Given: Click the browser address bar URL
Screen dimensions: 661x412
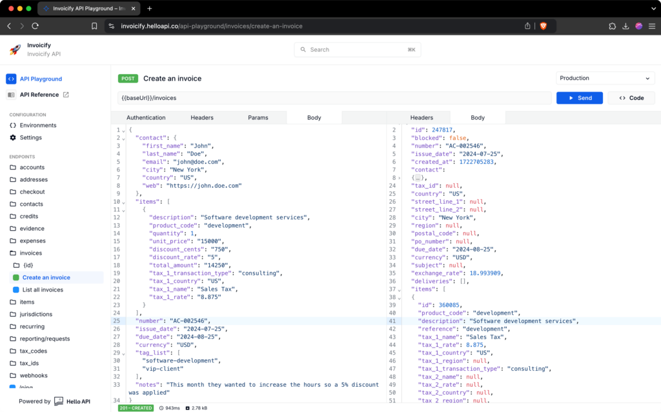Looking at the screenshot, I should point(212,26).
